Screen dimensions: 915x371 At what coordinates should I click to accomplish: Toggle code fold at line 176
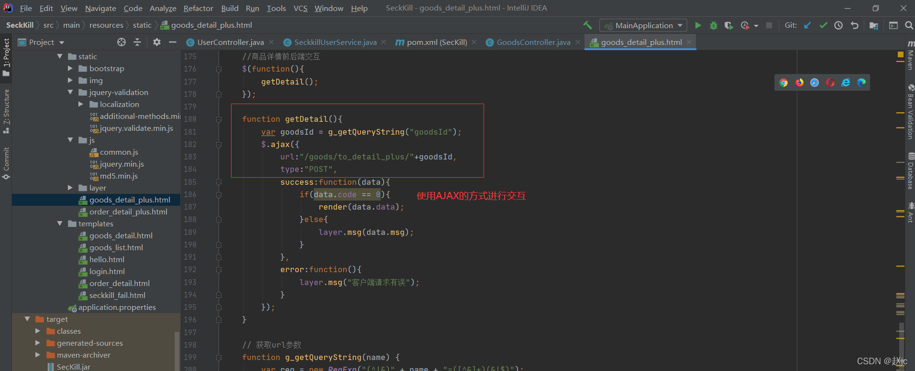219,69
